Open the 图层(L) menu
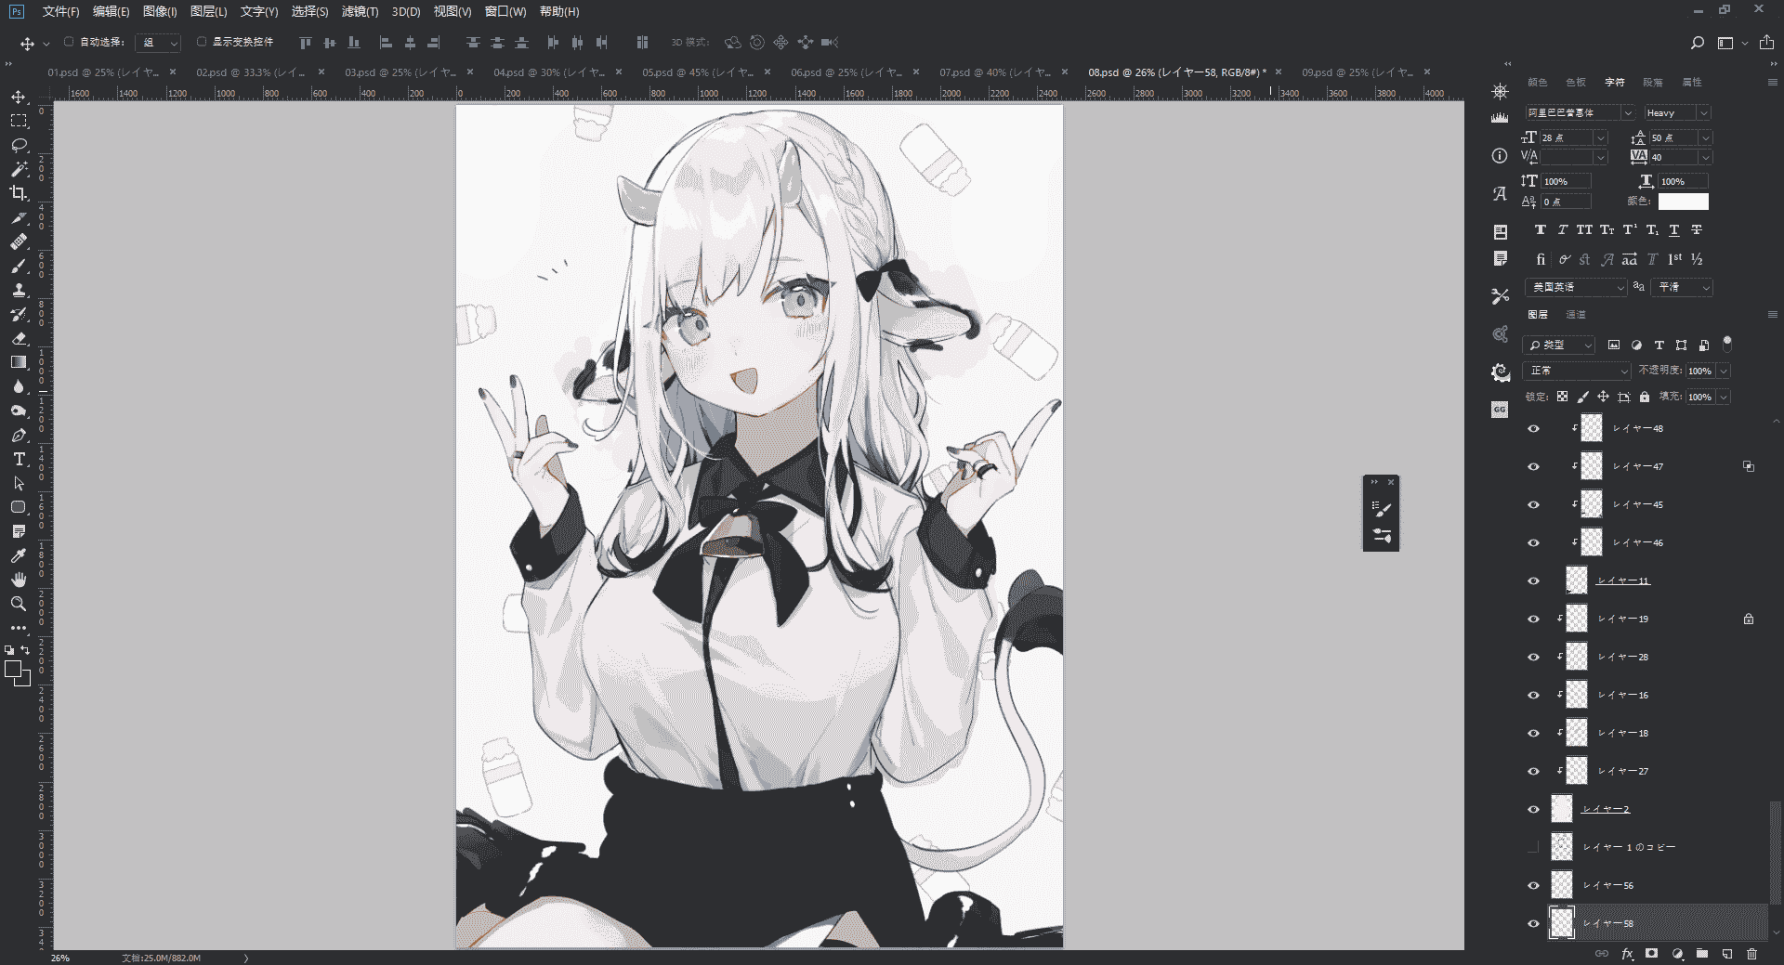The height and width of the screenshot is (965, 1784). tap(208, 12)
